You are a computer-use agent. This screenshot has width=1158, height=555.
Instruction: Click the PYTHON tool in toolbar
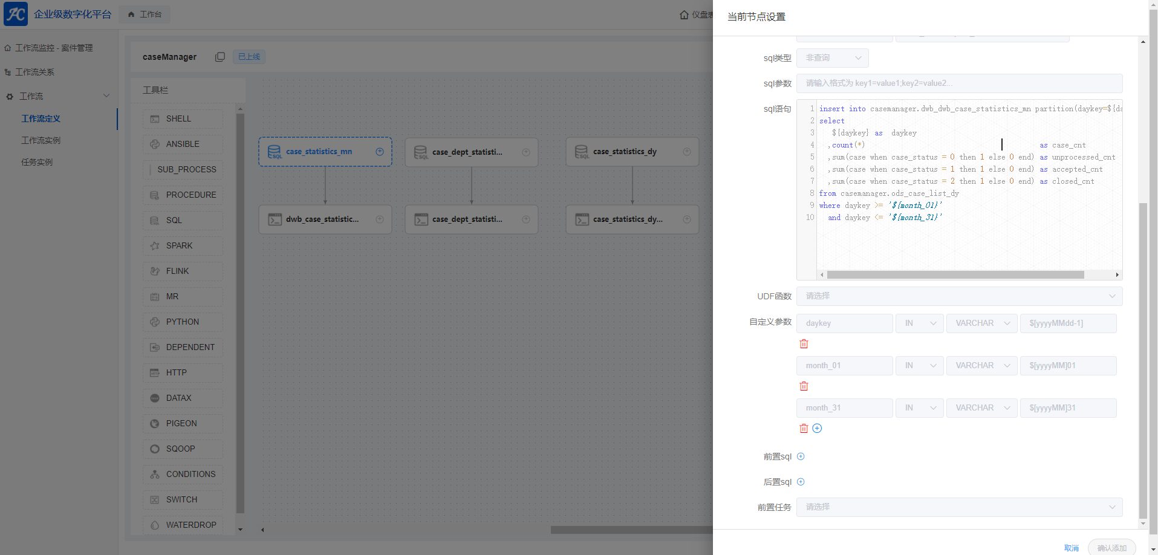coord(183,322)
